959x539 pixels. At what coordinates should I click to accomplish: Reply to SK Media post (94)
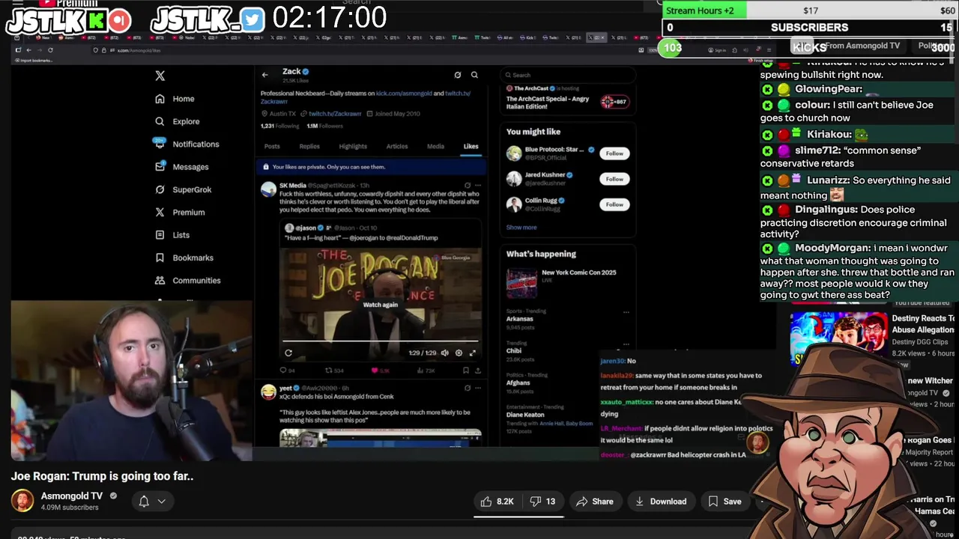pyautogui.click(x=287, y=371)
